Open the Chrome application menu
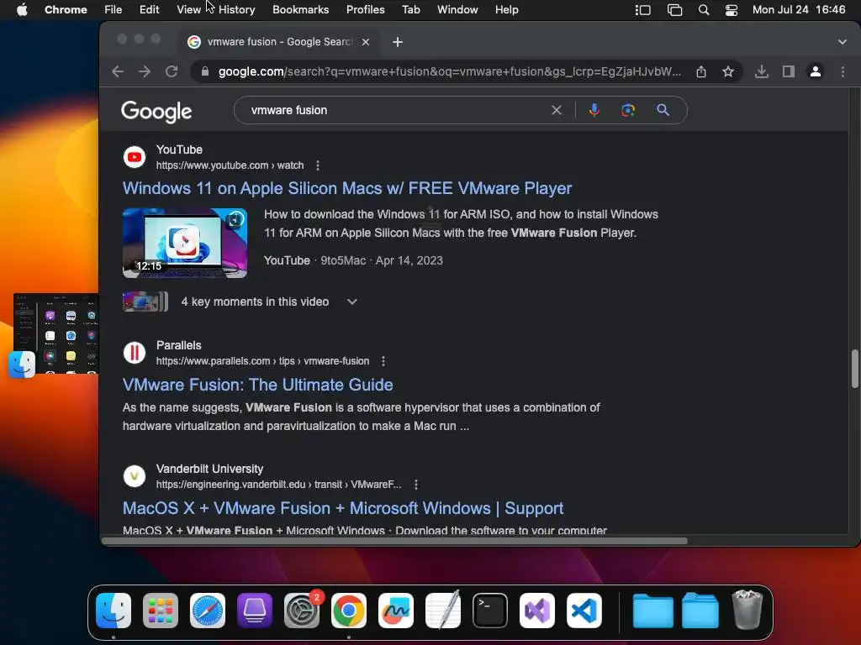861x645 pixels. tap(66, 9)
